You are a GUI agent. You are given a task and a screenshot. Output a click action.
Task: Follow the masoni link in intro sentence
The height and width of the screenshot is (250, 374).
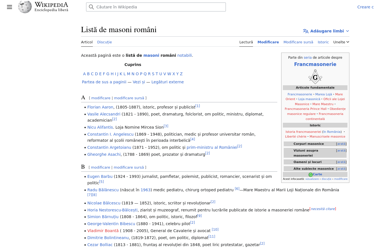tap(151, 55)
